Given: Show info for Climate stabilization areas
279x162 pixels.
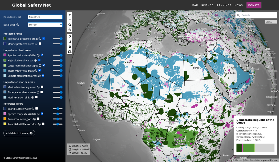Looking at the screenshot, I should point(39,76).
